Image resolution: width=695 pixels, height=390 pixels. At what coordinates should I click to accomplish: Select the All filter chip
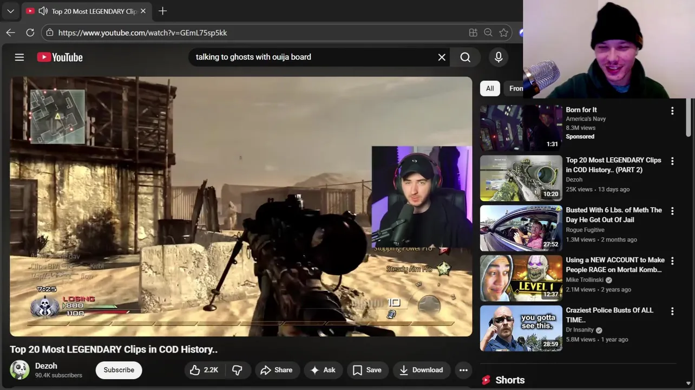[x=490, y=88]
